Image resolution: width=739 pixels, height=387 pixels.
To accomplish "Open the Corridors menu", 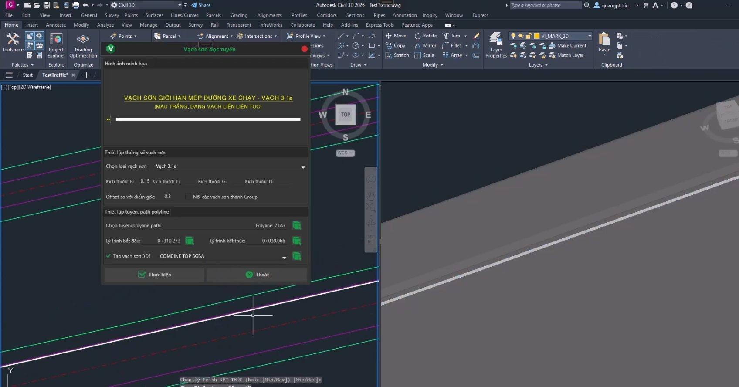I will [x=327, y=15].
